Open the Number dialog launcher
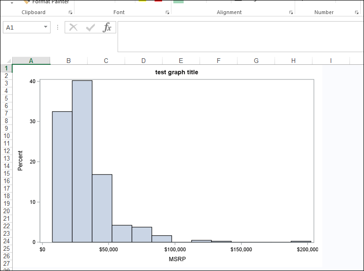Viewport: 364px width, 271px height. tap(357, 13)
